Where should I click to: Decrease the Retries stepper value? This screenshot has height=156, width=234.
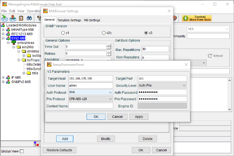click(x=109, y=54)
